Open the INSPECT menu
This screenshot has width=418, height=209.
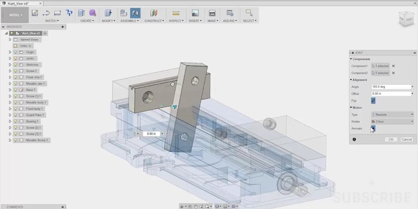176,21
